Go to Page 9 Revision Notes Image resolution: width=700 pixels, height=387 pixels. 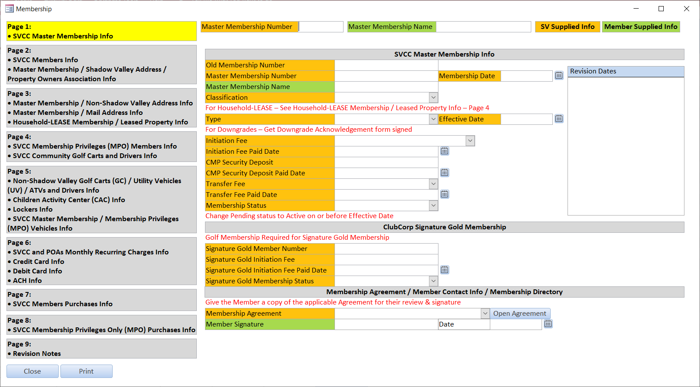click(101, 349)
